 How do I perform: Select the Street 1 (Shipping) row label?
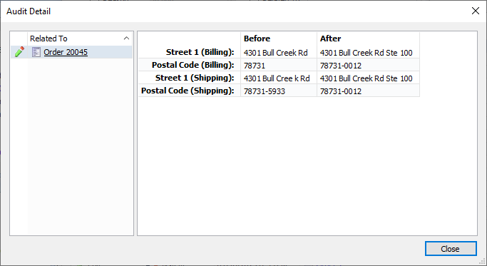click(x=195, y=78)
